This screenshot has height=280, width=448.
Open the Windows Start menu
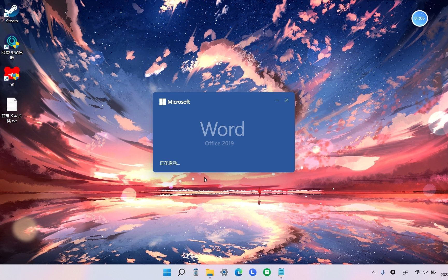tap(167, 272)
